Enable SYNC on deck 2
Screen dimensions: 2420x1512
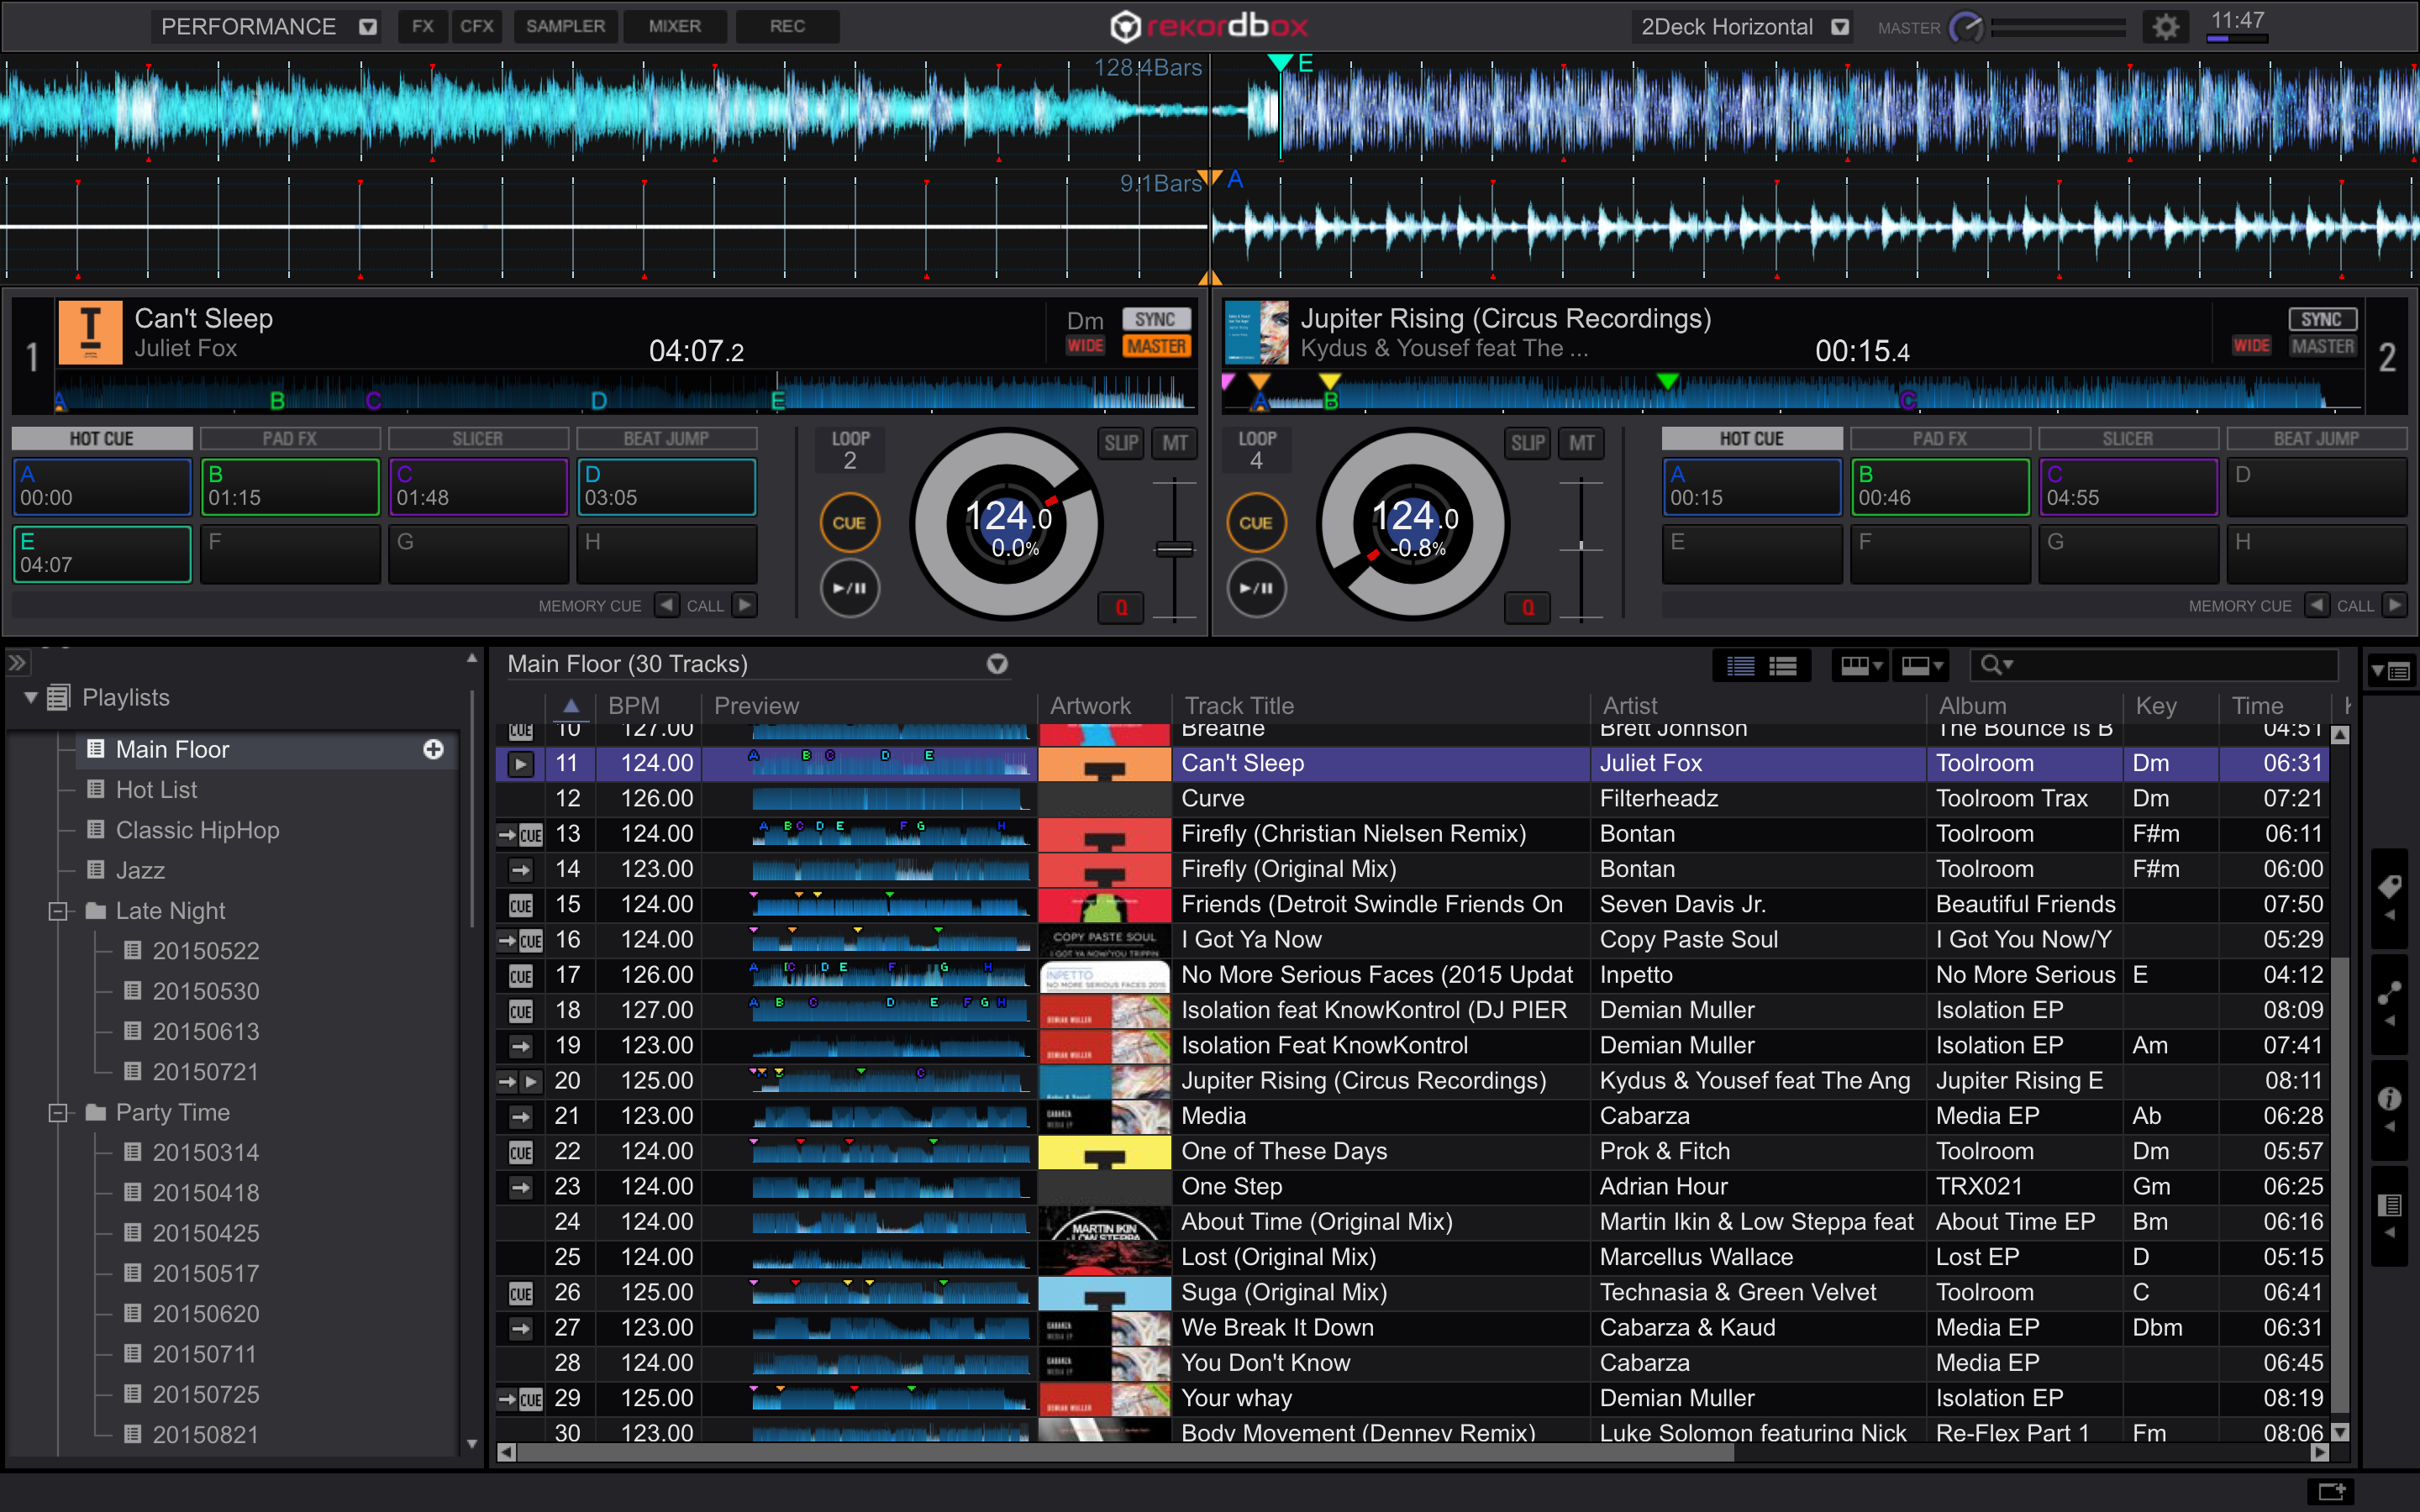click(2322, 318)
